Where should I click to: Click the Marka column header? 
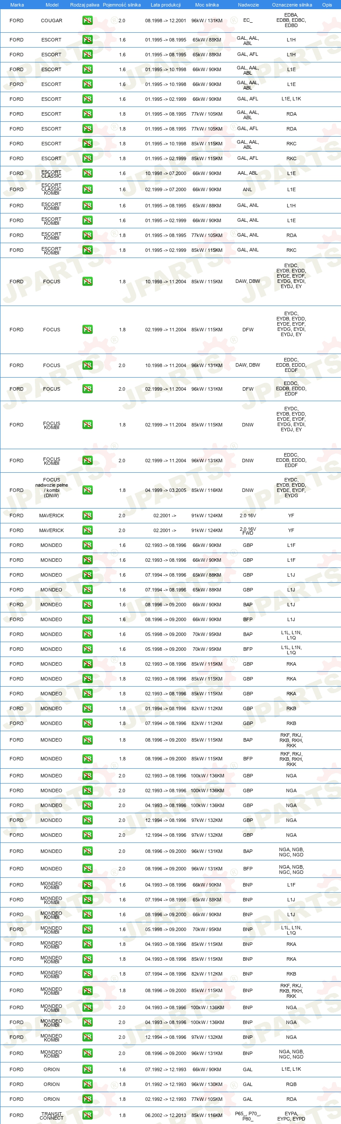[17, 5]
